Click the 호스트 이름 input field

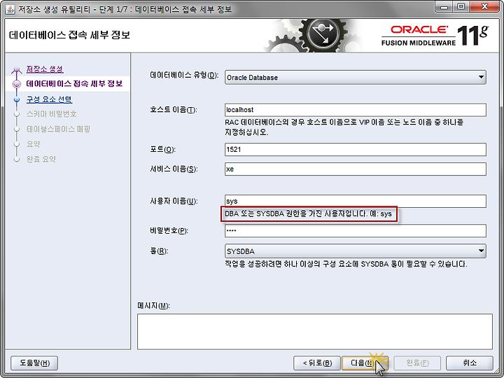pyautogui.click(x=355, y=110)
